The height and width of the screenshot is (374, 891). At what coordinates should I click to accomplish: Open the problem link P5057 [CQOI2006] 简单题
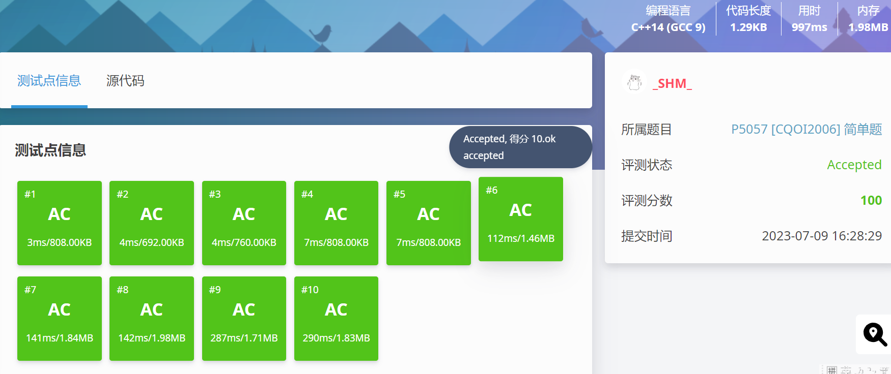tap(806, 129)
